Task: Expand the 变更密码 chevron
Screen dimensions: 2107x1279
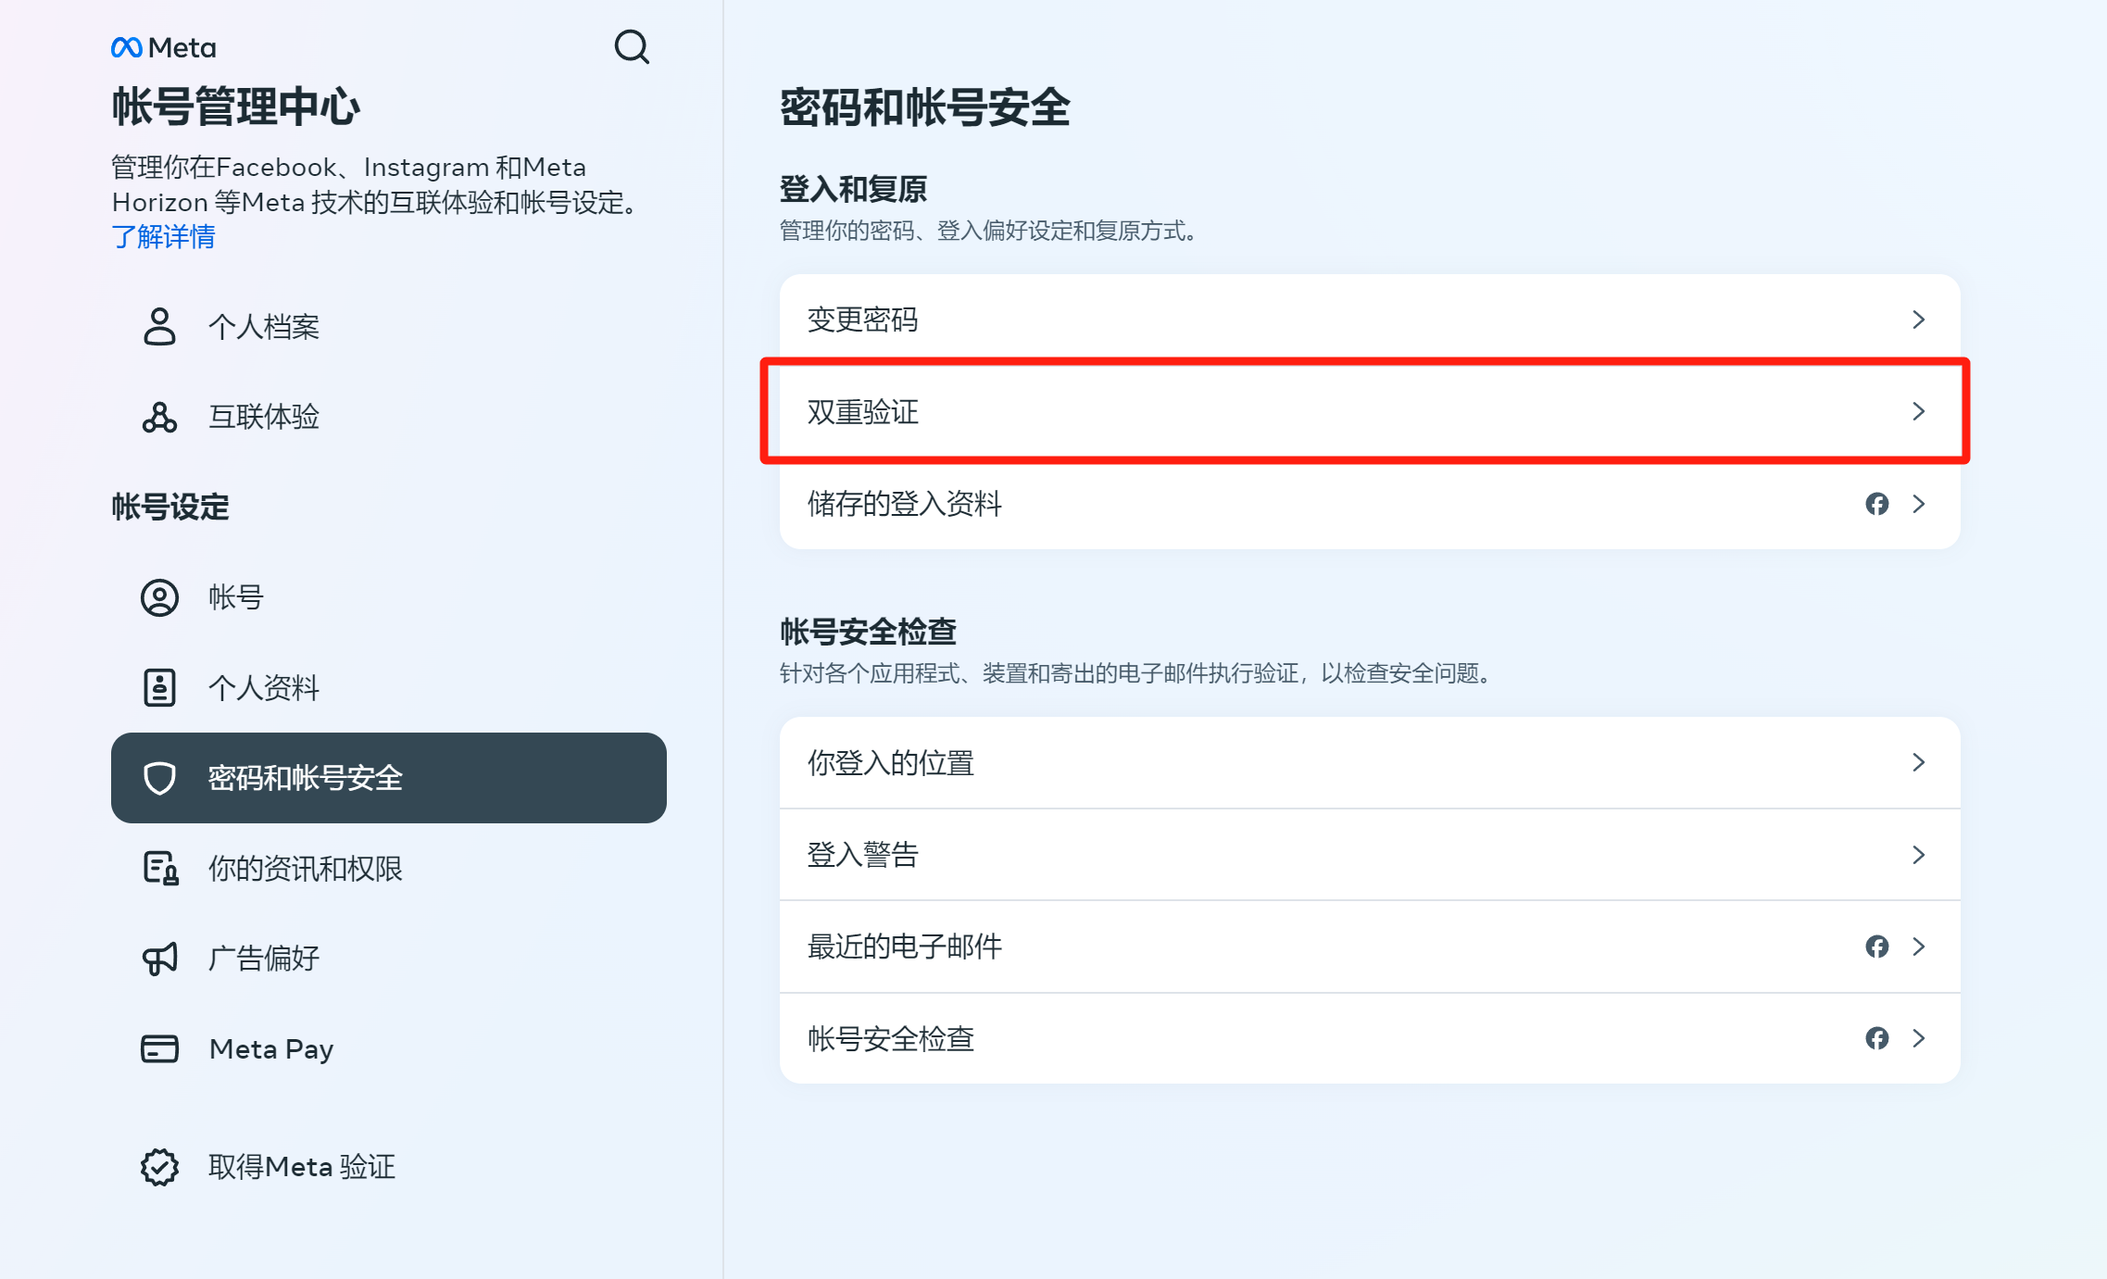Action: 1918,320
